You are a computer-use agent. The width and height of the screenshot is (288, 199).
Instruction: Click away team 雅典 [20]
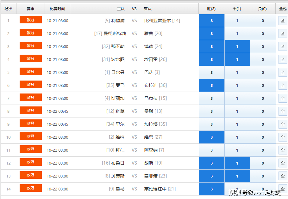pyautogui.click(x=153, y=34)
